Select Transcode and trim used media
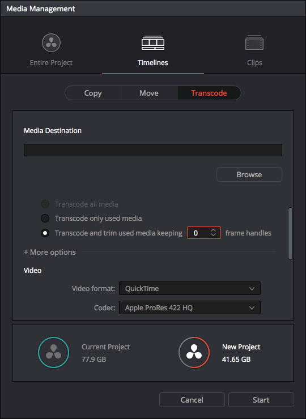306x419 pixels. [x=45, y=233]
